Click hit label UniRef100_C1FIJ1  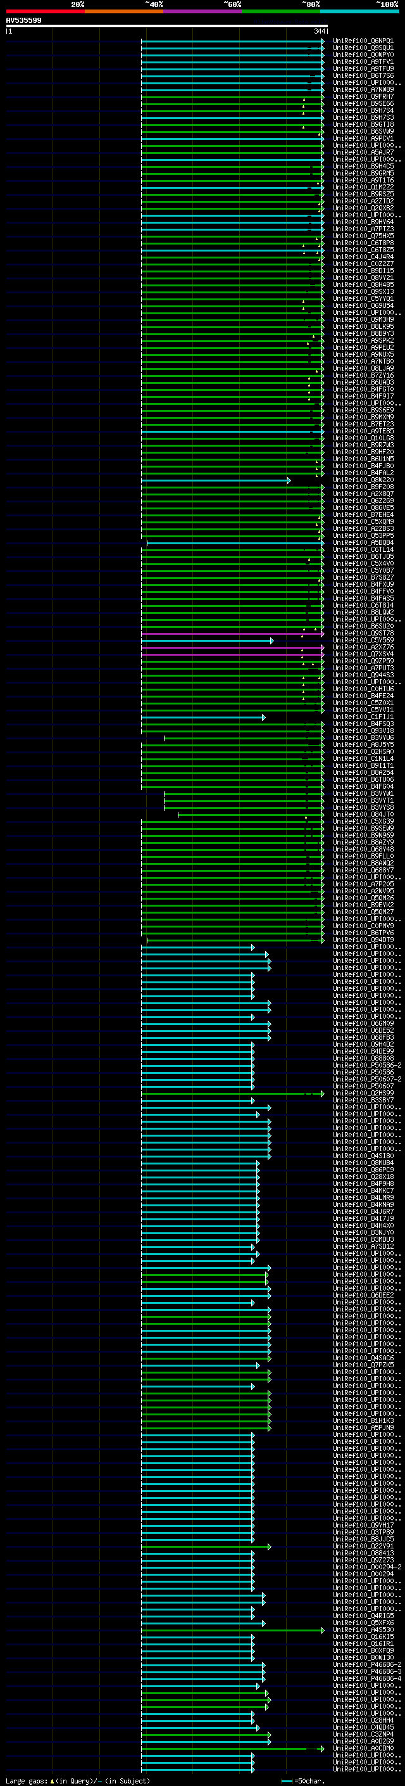pyautogui.click(x=363, y=716)
